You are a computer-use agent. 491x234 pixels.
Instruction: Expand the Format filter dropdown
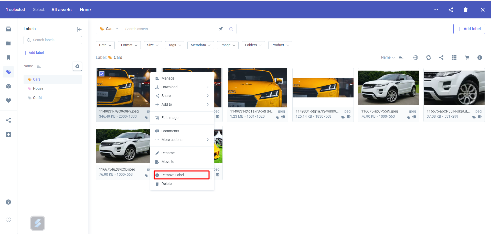tap(129, 45)
